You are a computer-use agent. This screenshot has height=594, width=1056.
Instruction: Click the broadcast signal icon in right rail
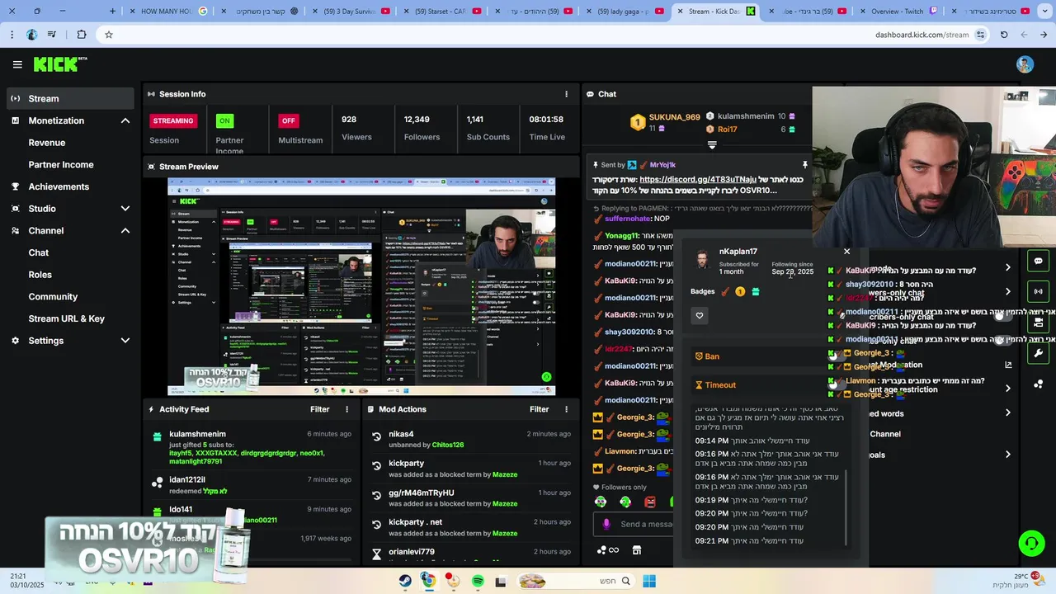[1038, 291]
